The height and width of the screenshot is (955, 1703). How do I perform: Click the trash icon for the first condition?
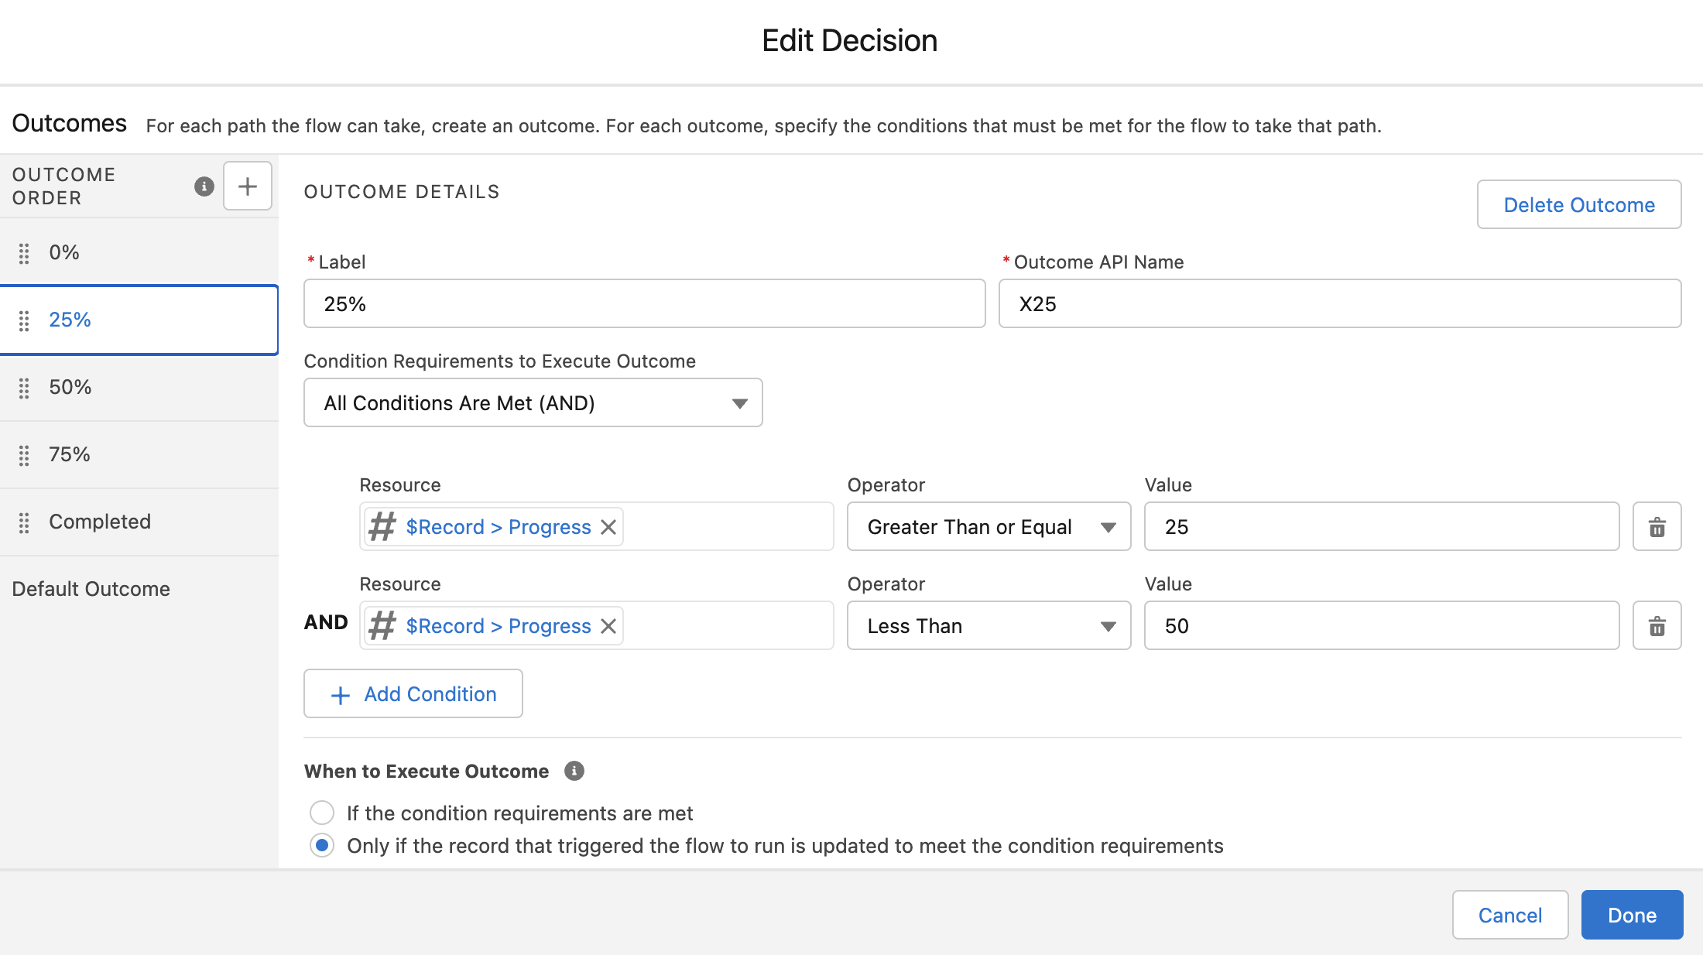1657,526
